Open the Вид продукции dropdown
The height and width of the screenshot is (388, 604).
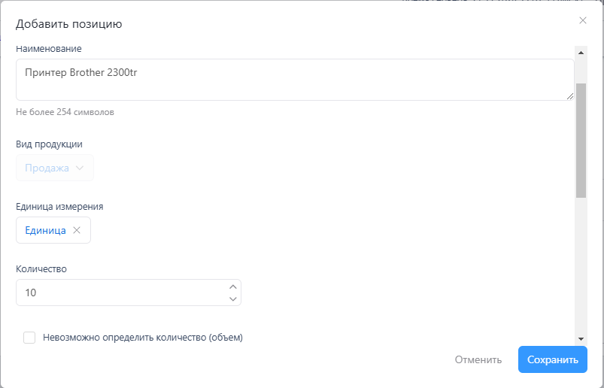[x=54, y=168]
